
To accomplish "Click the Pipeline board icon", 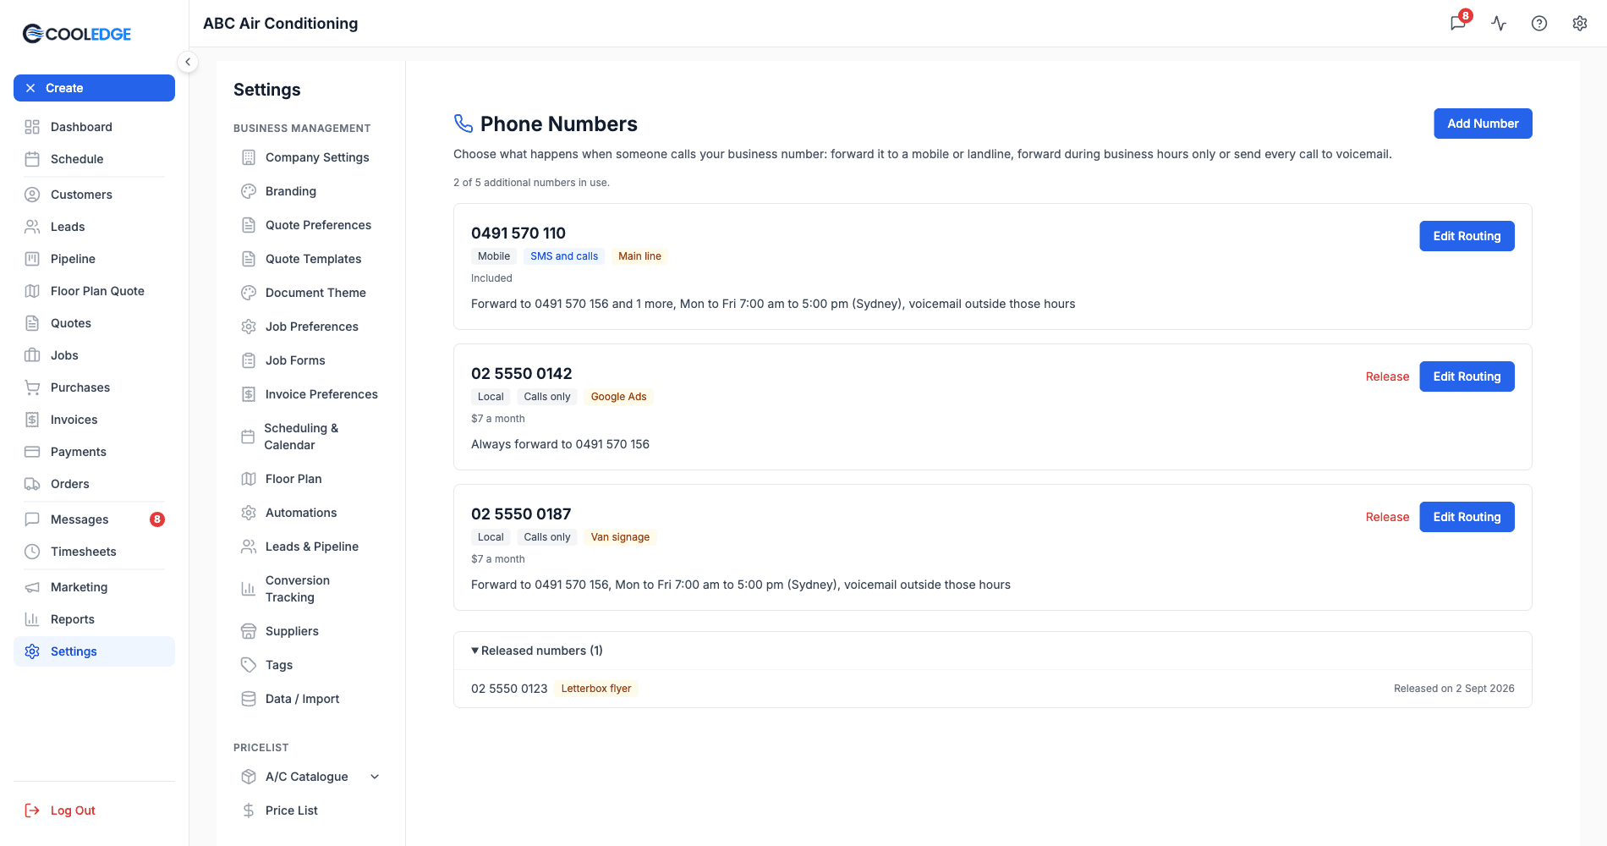I will tap(32, 259).
